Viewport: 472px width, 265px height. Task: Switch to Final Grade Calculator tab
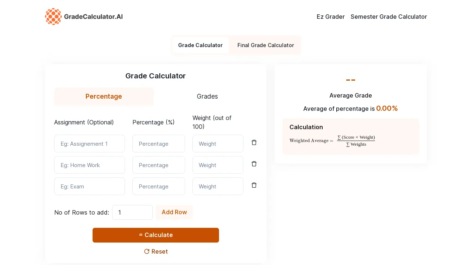(x=265, y=45)
